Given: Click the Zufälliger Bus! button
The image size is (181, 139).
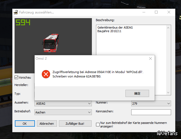Looking at the screenshot, I should (75, 124).
